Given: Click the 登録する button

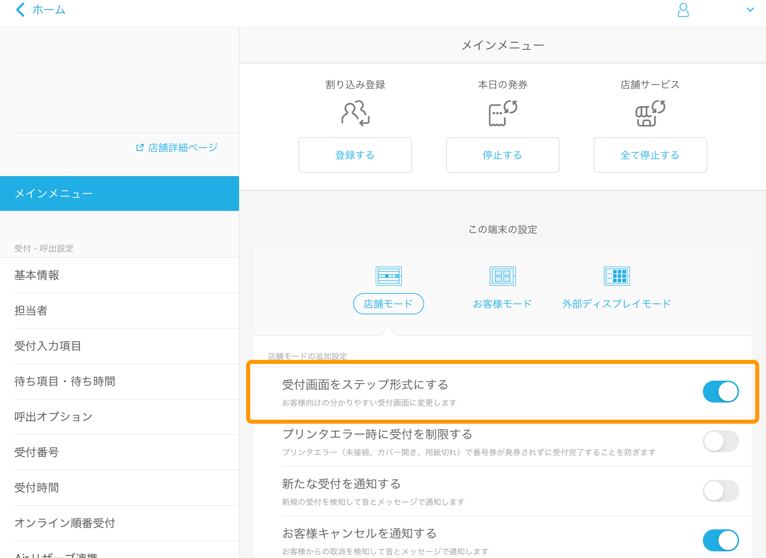Looking at the screenshot, I should (355, 155).
